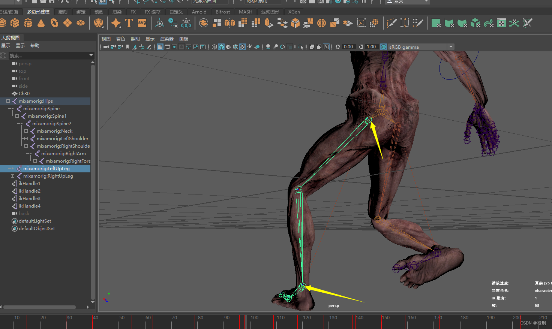Select the polygon torus shelf icon
This screenshot has width=552, height=329.
[54, 23]
